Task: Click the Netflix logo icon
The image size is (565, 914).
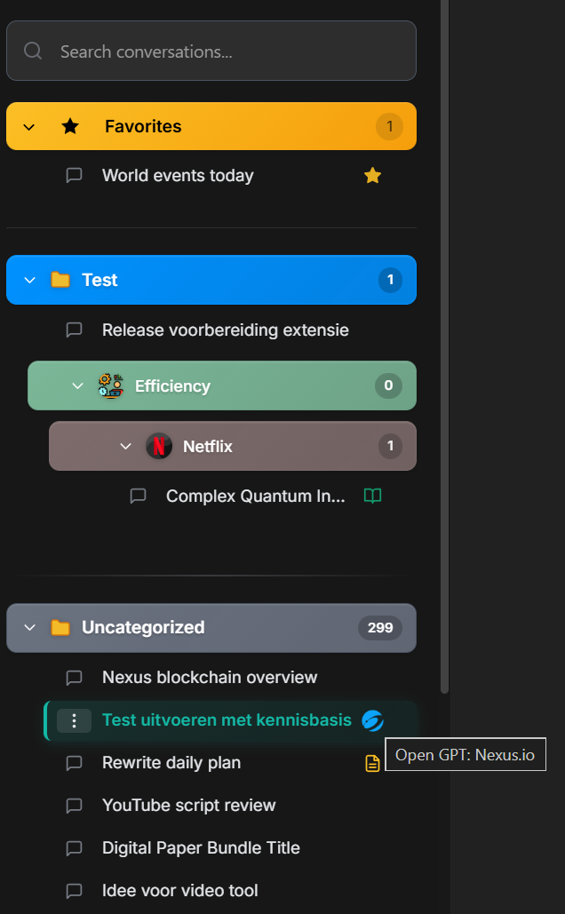Action: (x=159, y=446)
